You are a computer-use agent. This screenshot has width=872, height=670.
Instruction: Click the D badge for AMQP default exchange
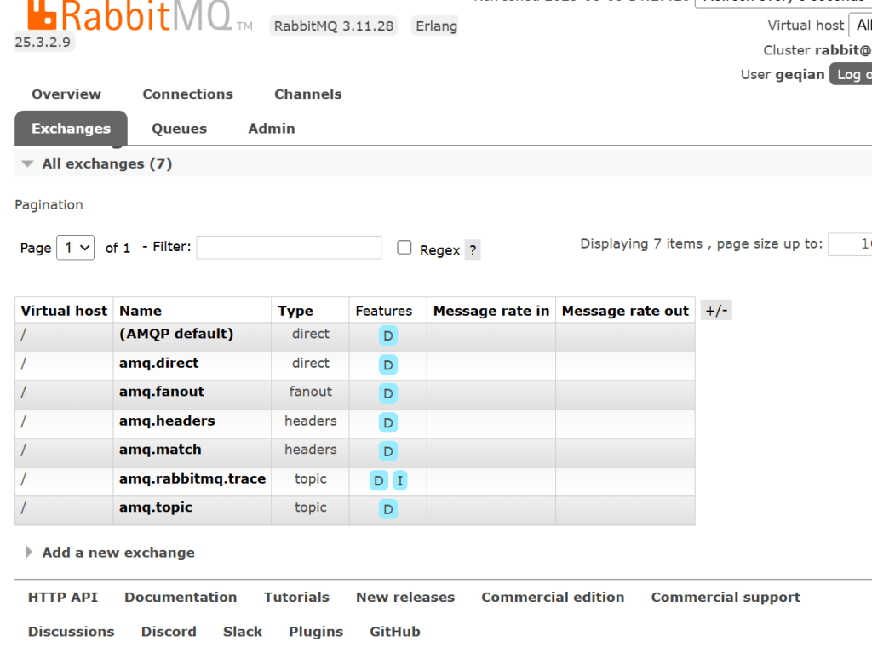click(x=387, y=336)
